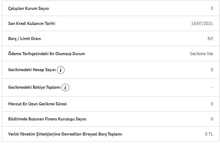Click the 0 value for Finans Kuruluşu Sayısı
Screen dimensions: 220x146
[212, 119]
